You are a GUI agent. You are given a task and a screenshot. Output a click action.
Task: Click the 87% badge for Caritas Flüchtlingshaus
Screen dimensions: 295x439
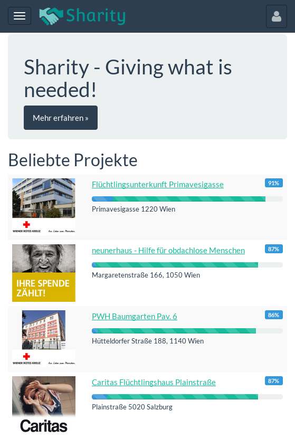click(x=274, y=381)
